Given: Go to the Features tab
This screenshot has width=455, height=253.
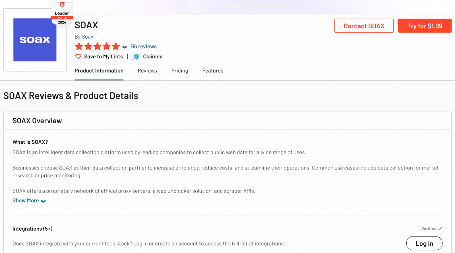Looking at the screenshot, I should 213,71.
